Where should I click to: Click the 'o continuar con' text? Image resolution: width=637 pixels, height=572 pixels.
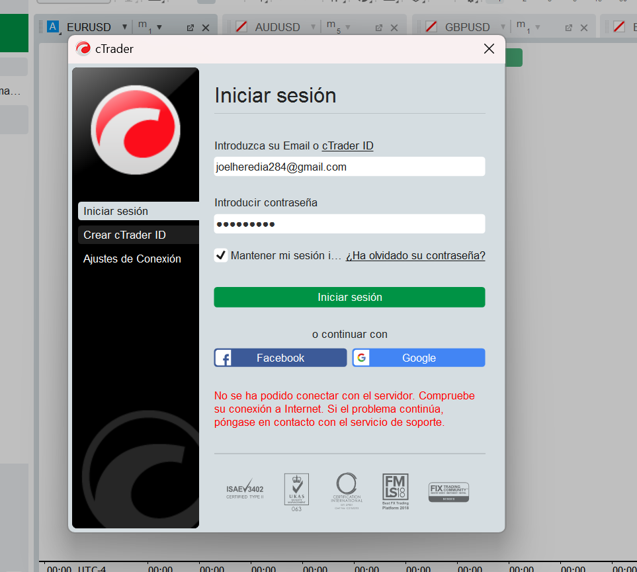click(350, 335)
